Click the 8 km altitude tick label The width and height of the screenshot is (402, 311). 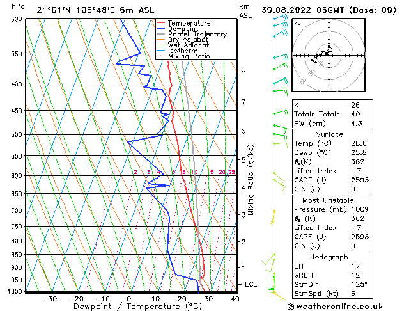(x=244, y=72)
